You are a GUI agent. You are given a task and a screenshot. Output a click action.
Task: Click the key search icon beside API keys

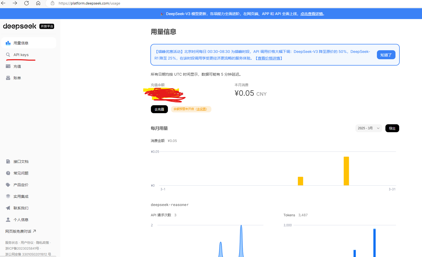click(8, 55)
